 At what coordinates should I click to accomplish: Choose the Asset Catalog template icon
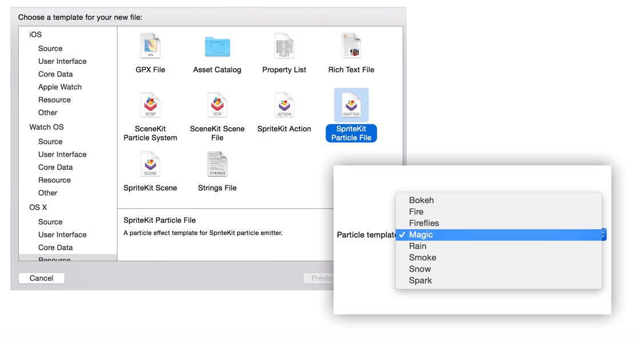(x=217, y=47)
